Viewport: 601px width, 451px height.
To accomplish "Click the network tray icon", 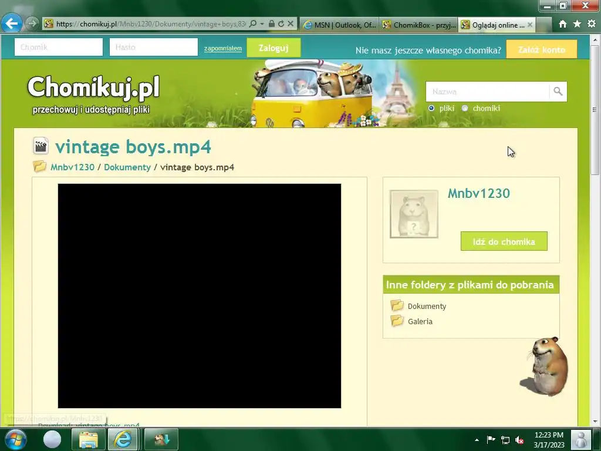I will [x=505, y=440].
